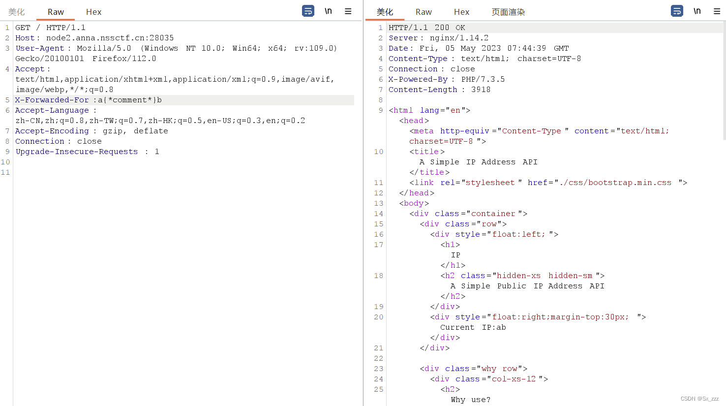Click the Current IP:ab text in response
The height and width of the screenshot is (406, 726).
473,327
